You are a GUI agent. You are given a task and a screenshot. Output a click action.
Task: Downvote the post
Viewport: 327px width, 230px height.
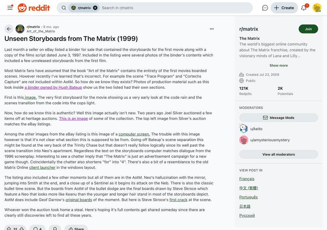coord(22,229)
